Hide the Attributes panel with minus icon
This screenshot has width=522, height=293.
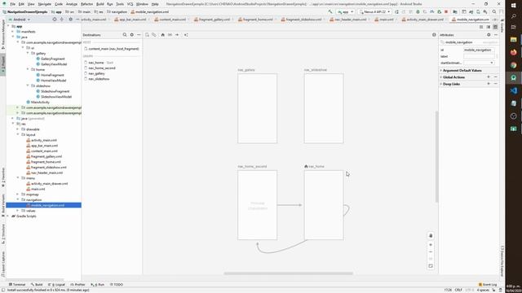496,35
